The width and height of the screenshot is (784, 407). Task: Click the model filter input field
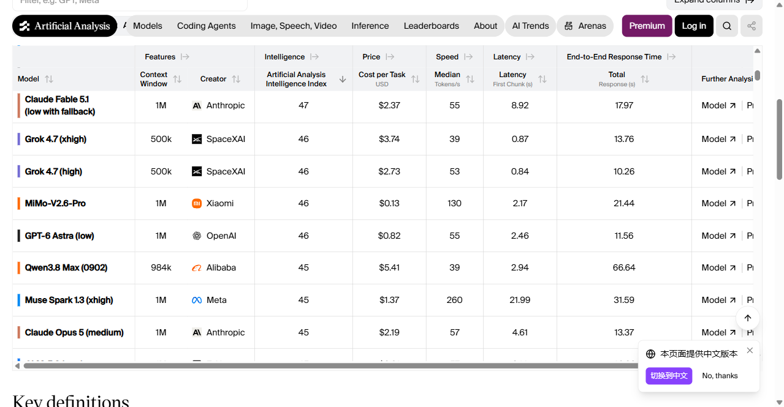[130, 4]
